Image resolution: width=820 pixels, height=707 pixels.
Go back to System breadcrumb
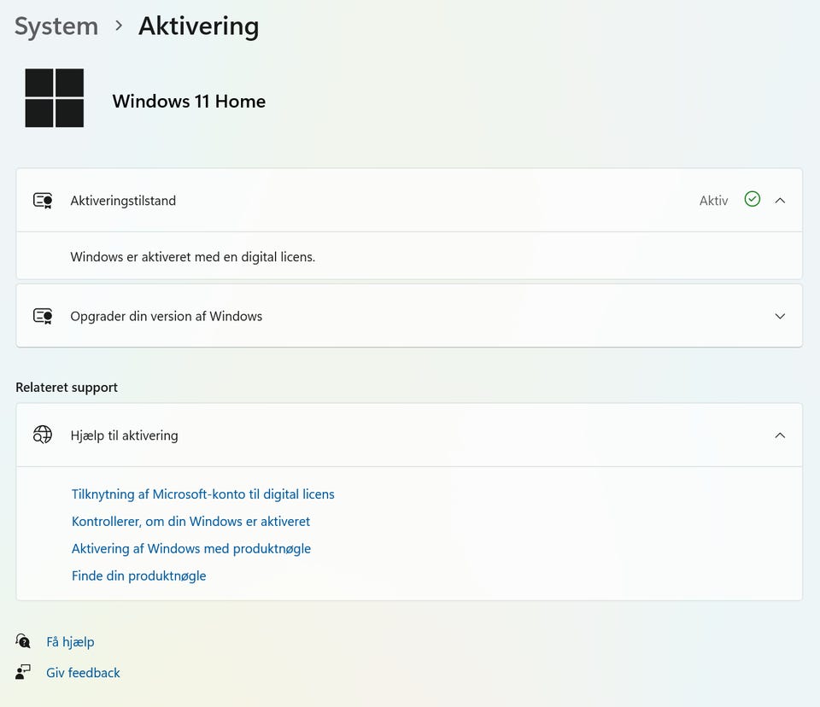(56, 26)
